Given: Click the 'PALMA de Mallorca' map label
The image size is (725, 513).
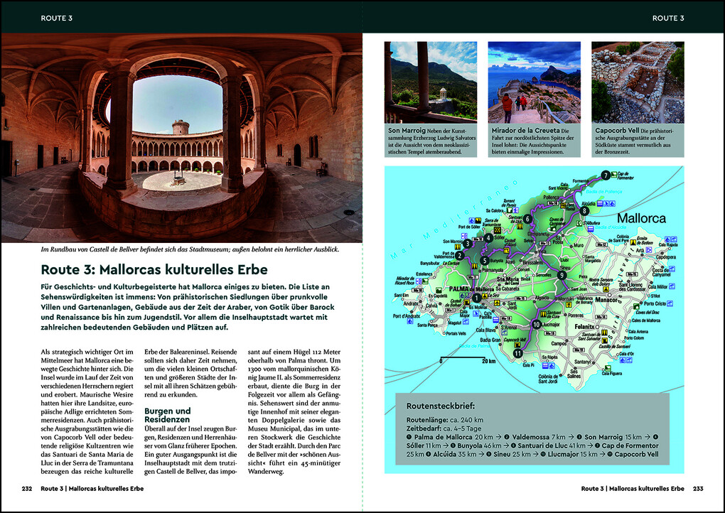Looking at the screenshot, I should 472,289.
